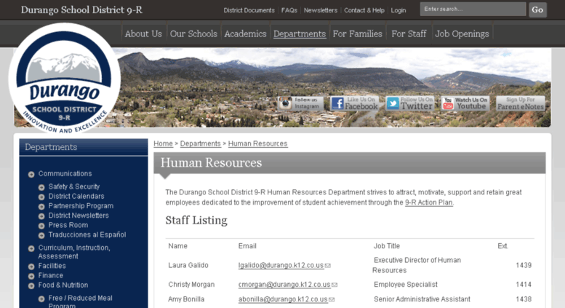Open the Food & Nutrition sidebar link
This screenshot has height=308, width=565.
(x=63, y=285)
